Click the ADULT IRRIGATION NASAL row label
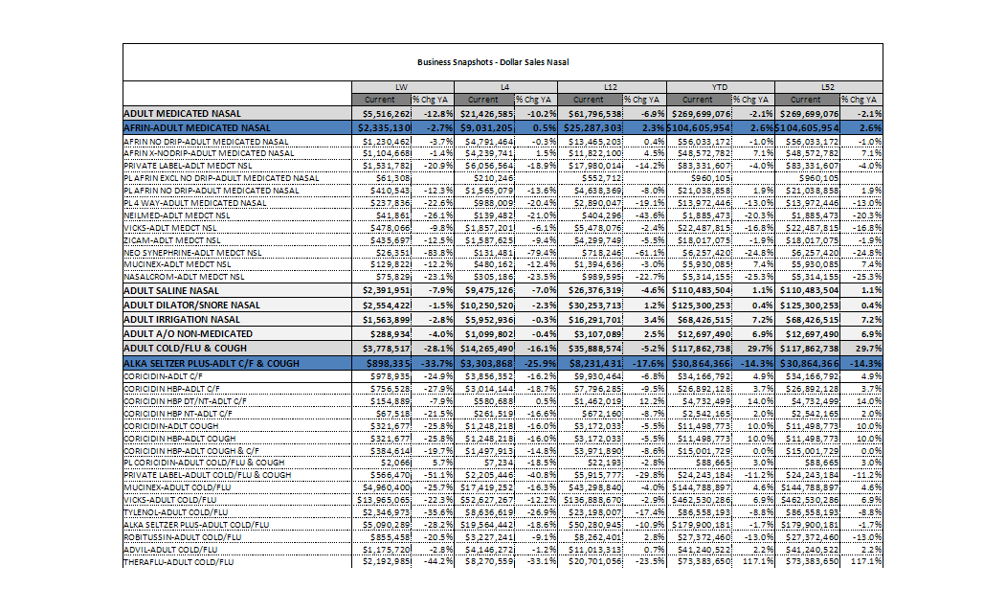The height and width of the screenshot is (611, 1006). tap(182, 319)
